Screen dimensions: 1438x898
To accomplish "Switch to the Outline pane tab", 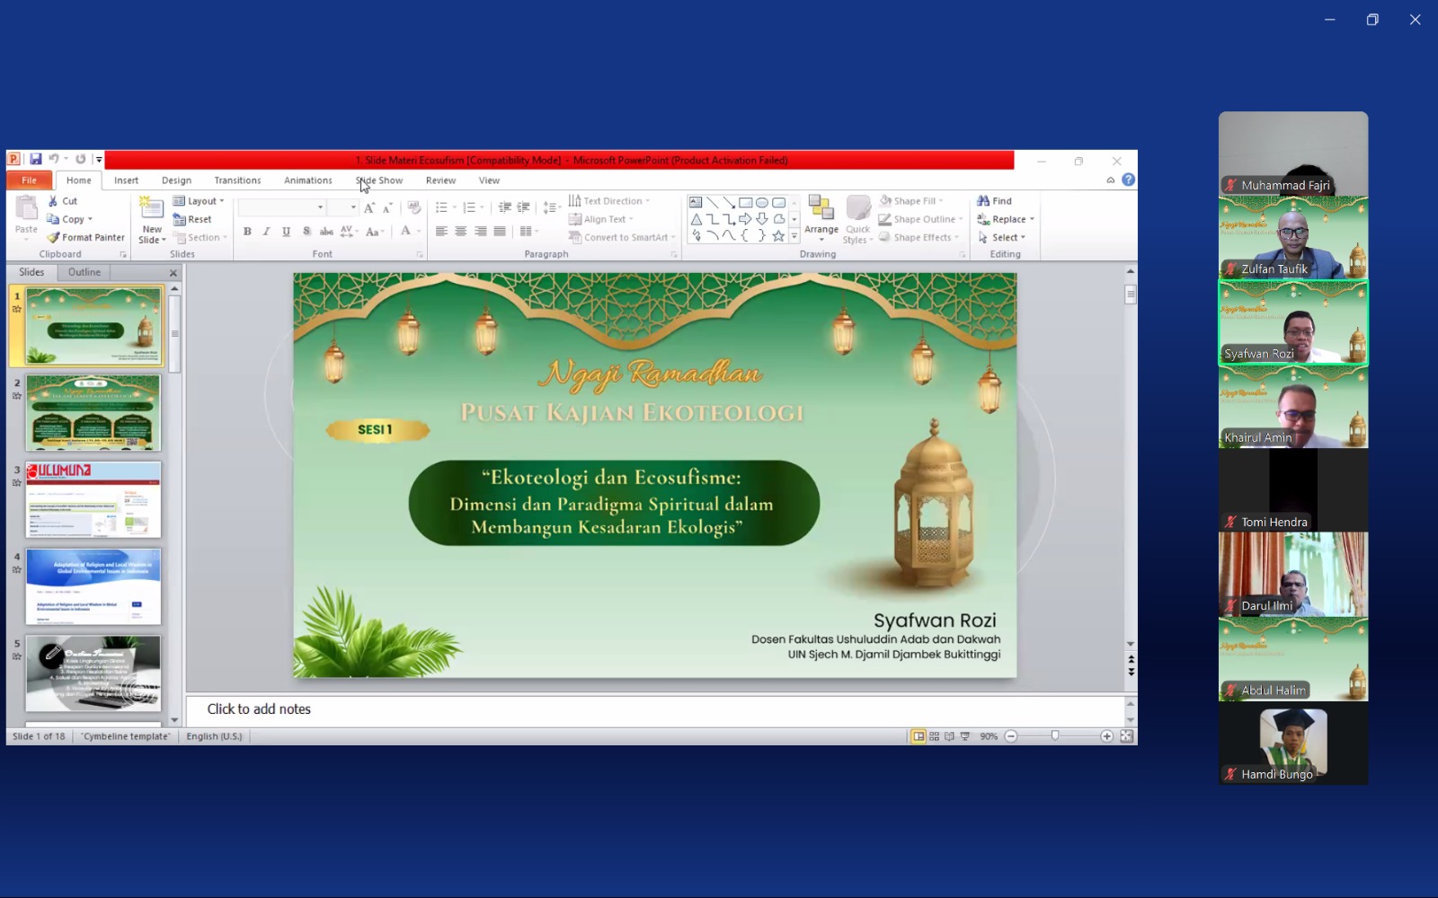I will point(84,272).
